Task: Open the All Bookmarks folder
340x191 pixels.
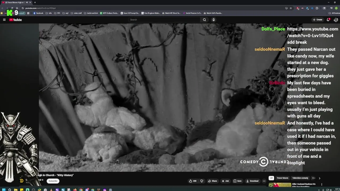Action: [334, 13]
